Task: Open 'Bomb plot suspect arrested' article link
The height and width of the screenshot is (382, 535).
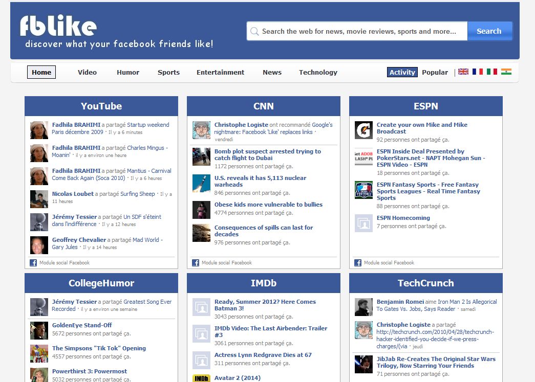Action: click(267, 154)
